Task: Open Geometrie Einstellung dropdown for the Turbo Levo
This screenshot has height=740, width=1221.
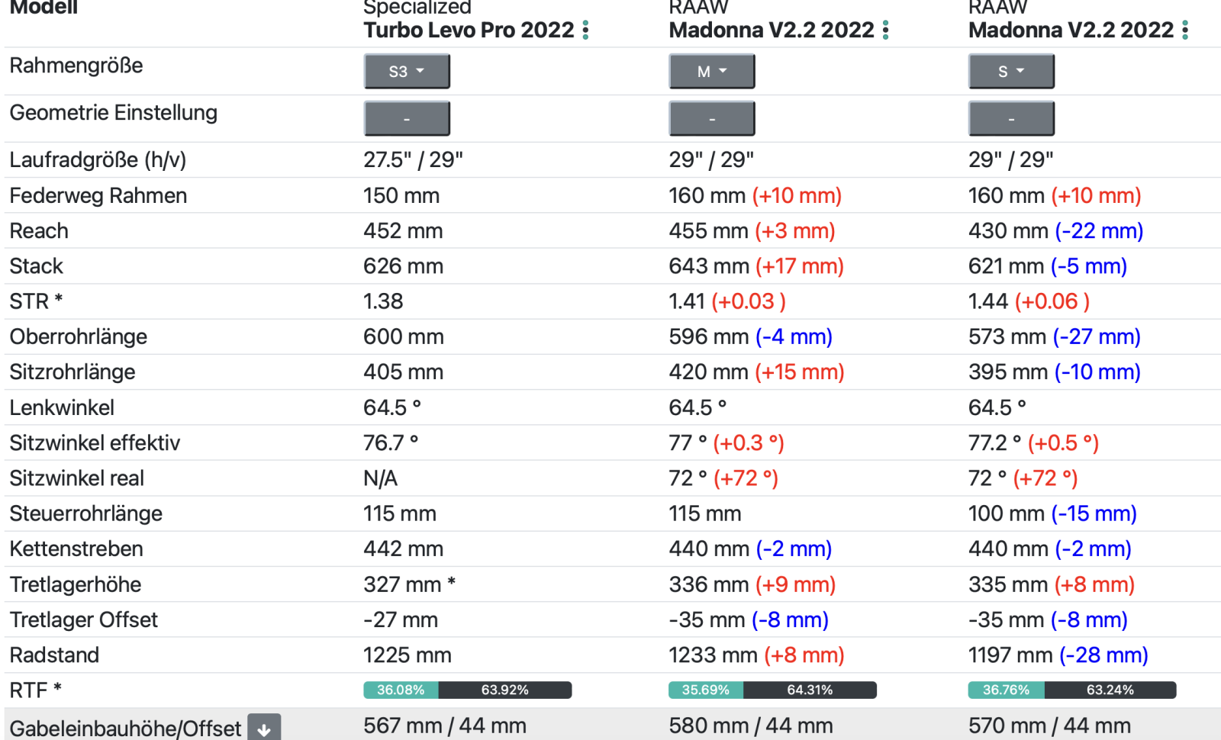Action: [x=406, y=119]
